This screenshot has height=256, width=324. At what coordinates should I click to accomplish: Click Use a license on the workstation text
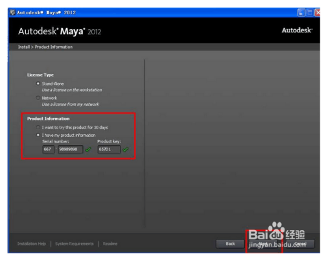tap(72, 90)
